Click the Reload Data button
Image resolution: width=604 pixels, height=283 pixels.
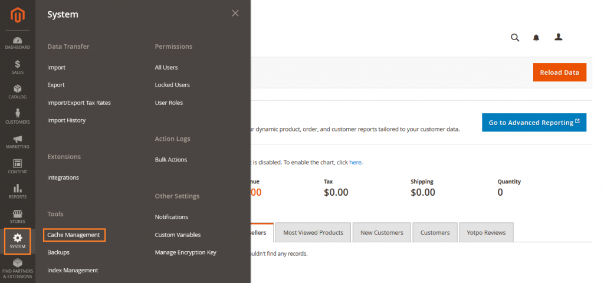(560, 73)
